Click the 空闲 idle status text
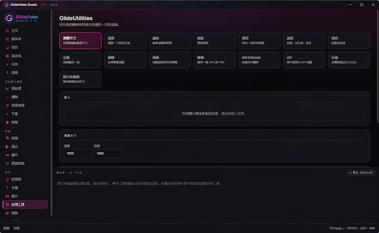Viewport: 379px width, 233px height. (x=16, y=228)
